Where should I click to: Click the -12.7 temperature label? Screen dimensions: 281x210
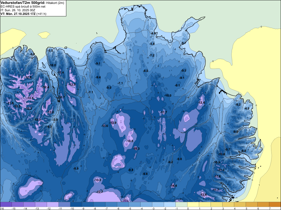pyautogui.click(x=100, y=192)
